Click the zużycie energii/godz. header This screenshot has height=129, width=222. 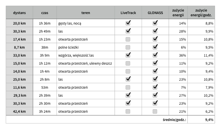[201, 12]
